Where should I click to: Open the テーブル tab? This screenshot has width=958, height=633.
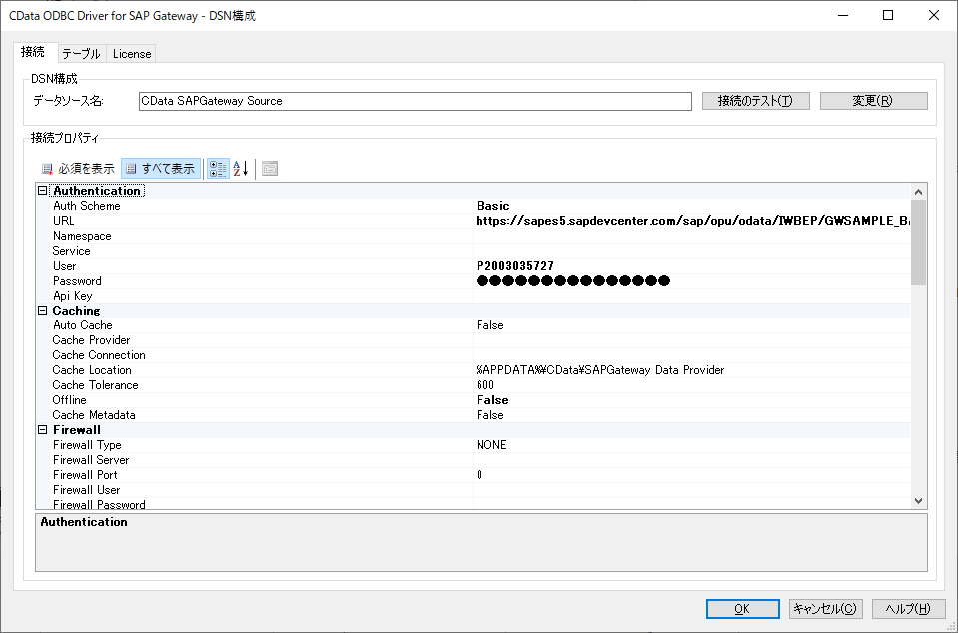point(82,54)
